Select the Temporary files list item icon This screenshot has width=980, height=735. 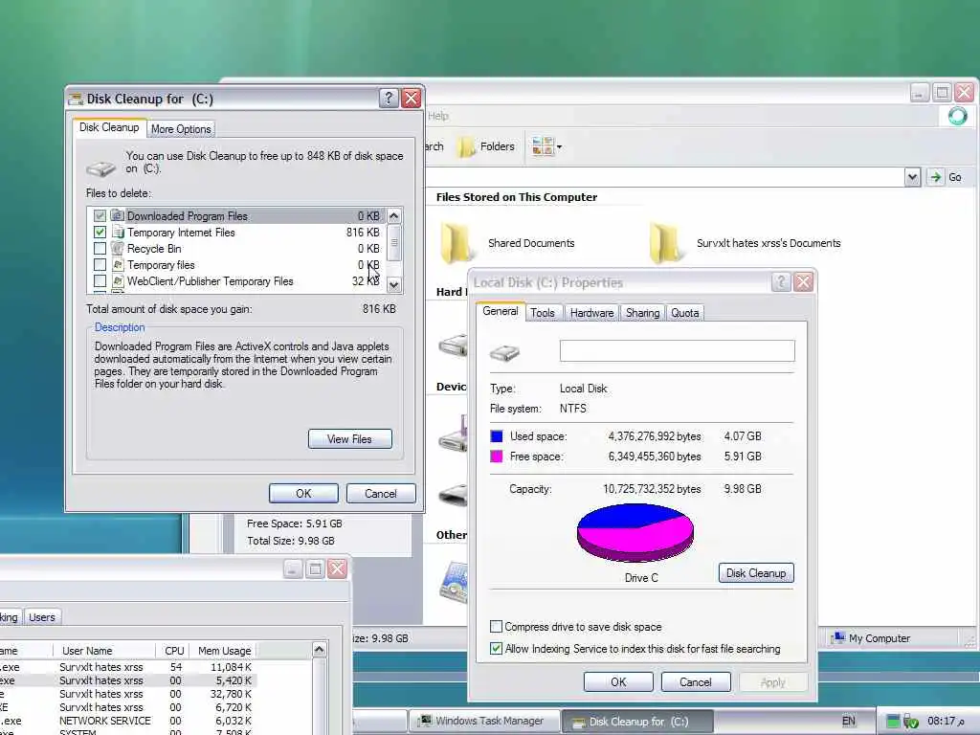click(118, 264)
